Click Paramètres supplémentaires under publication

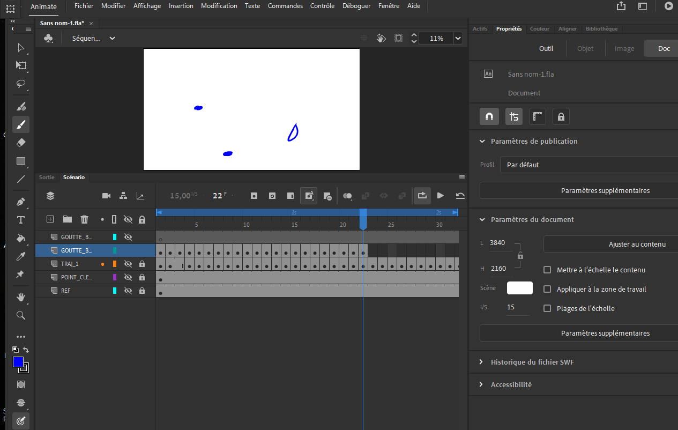click(x=579, y=190)
